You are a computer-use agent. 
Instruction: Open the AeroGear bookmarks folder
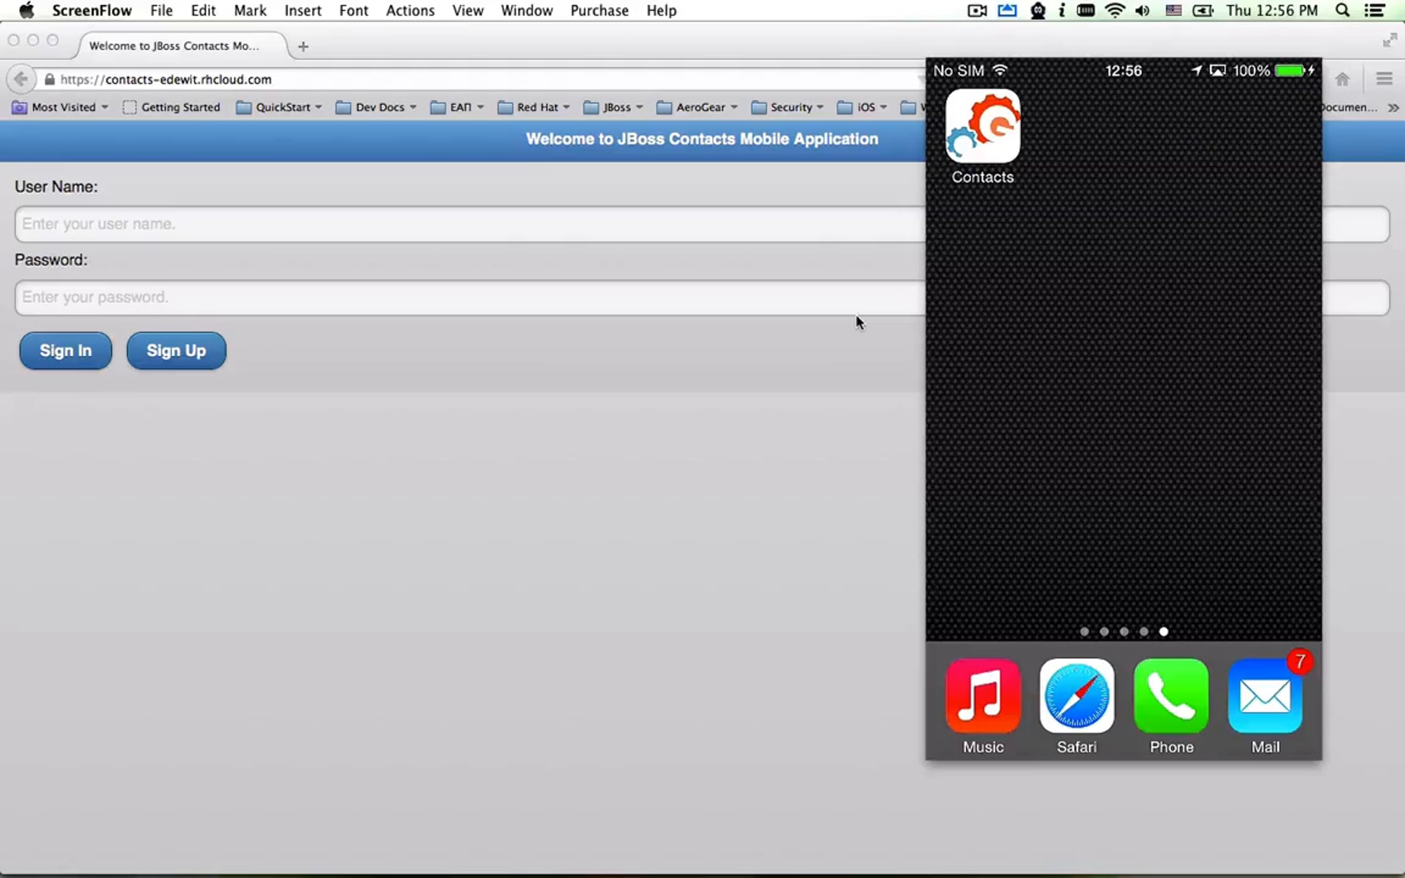point(697,108)
